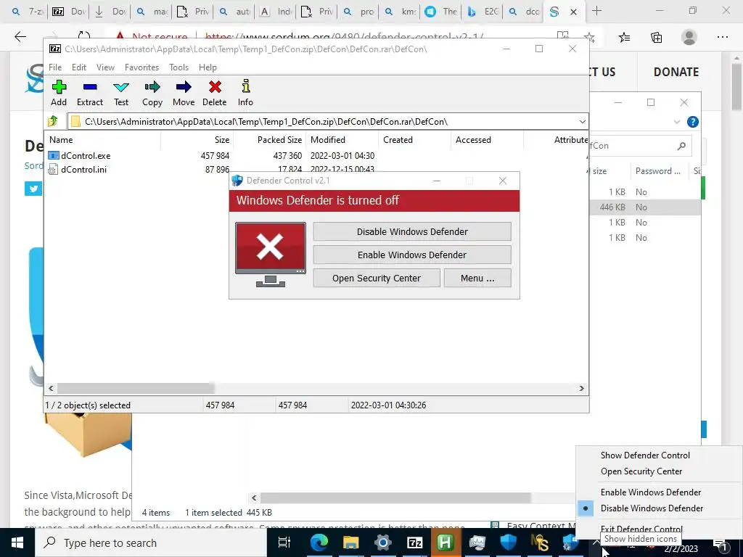
Task: Switch to the 'mac' browser tab
Action: point(153,12)
